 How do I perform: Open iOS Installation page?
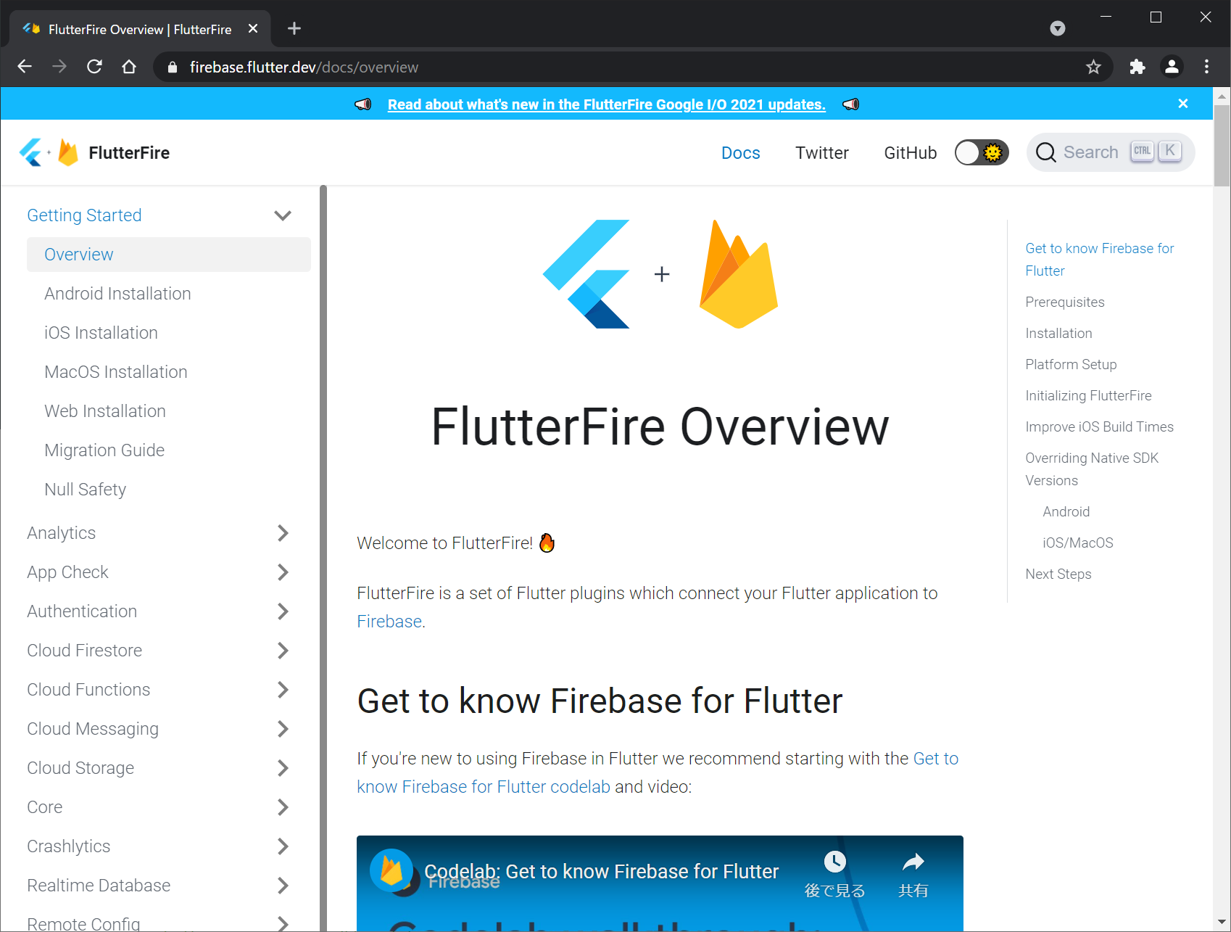click(101, 333)
